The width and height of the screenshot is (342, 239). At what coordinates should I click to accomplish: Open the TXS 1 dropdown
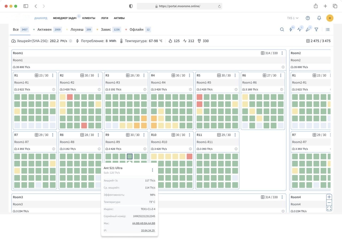point(293,18)
